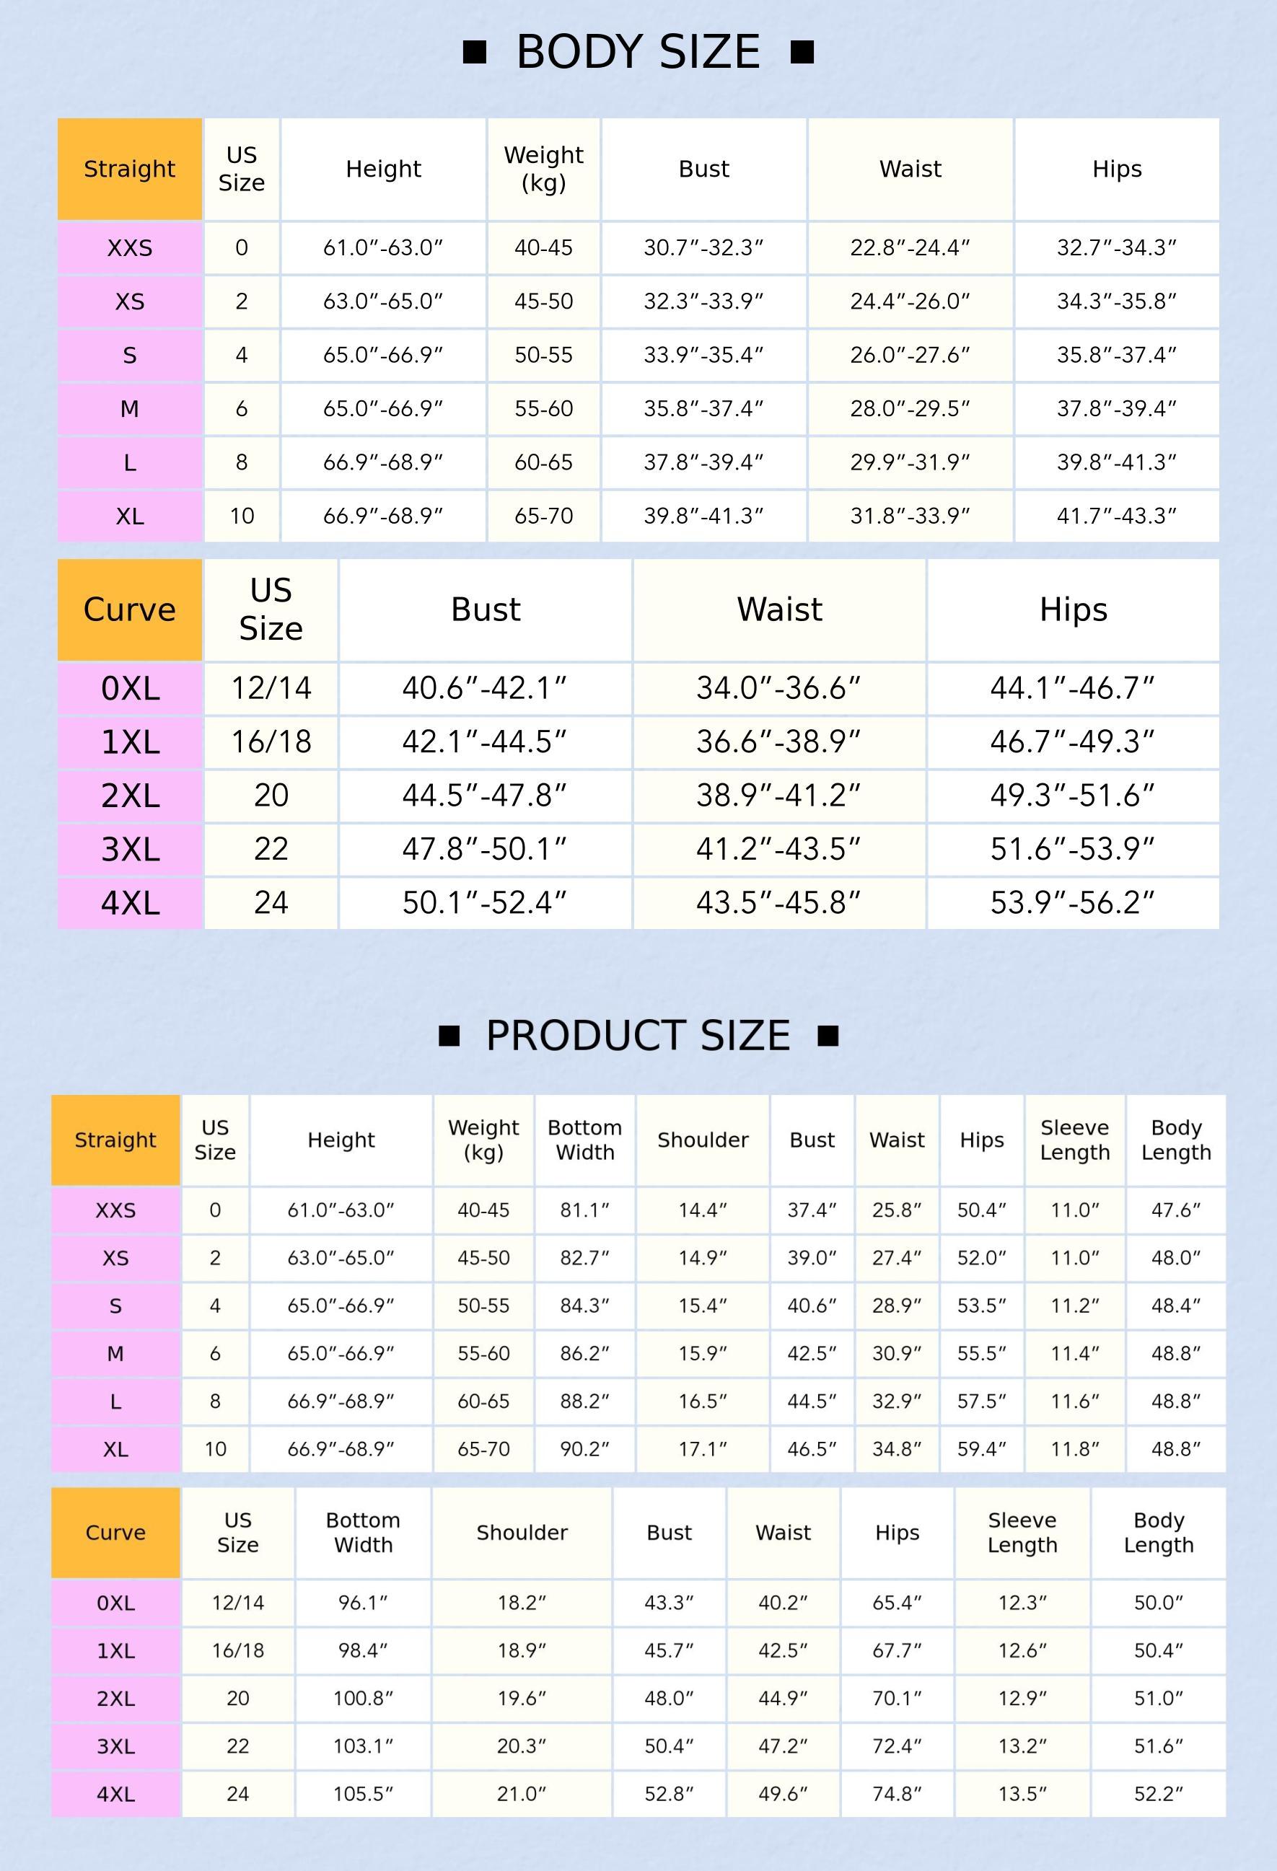Click the PRODUCT SIZE heading

(638, 1036)
